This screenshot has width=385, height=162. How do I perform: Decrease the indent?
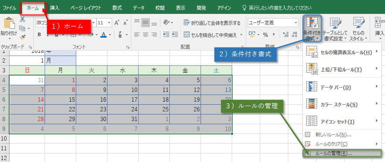tap(167, 34)
